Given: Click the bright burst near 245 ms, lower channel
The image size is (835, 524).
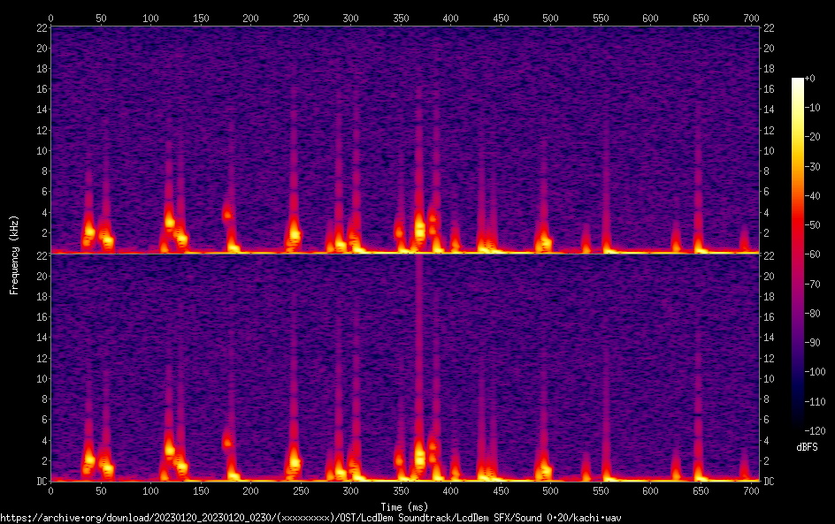Looking at the screenshot, I should pyautogui.click(x=295, y=459).
